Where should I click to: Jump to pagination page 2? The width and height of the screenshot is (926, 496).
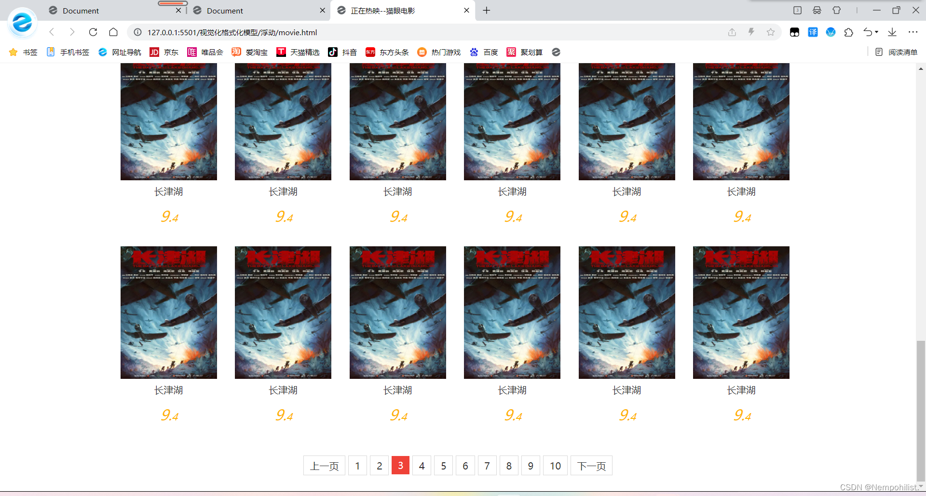pos(380,466)
